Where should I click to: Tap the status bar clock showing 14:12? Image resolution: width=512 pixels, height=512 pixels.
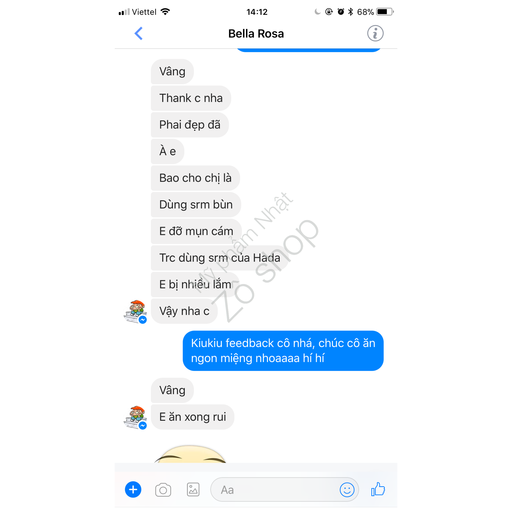click(x=257, y=12)
